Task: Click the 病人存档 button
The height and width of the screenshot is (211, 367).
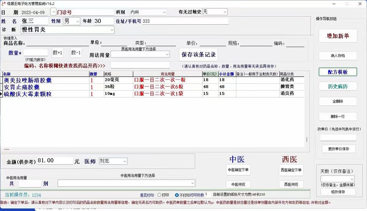Action: (x=338, y=56)
